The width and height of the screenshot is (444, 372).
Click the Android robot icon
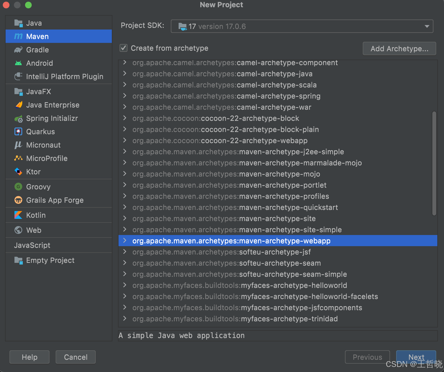(18, 63)
